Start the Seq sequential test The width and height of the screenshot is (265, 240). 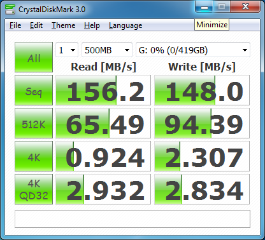coord(34,90)
